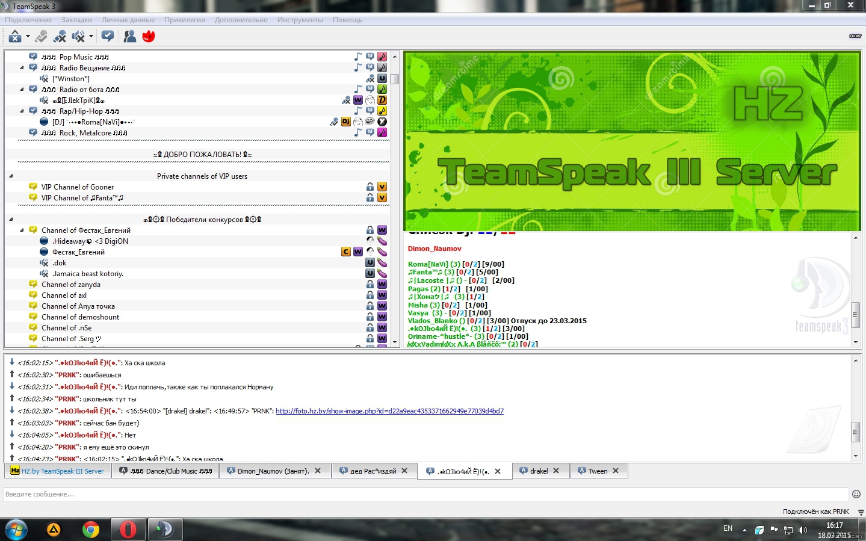Open the Подключение menu

(28, 20)
